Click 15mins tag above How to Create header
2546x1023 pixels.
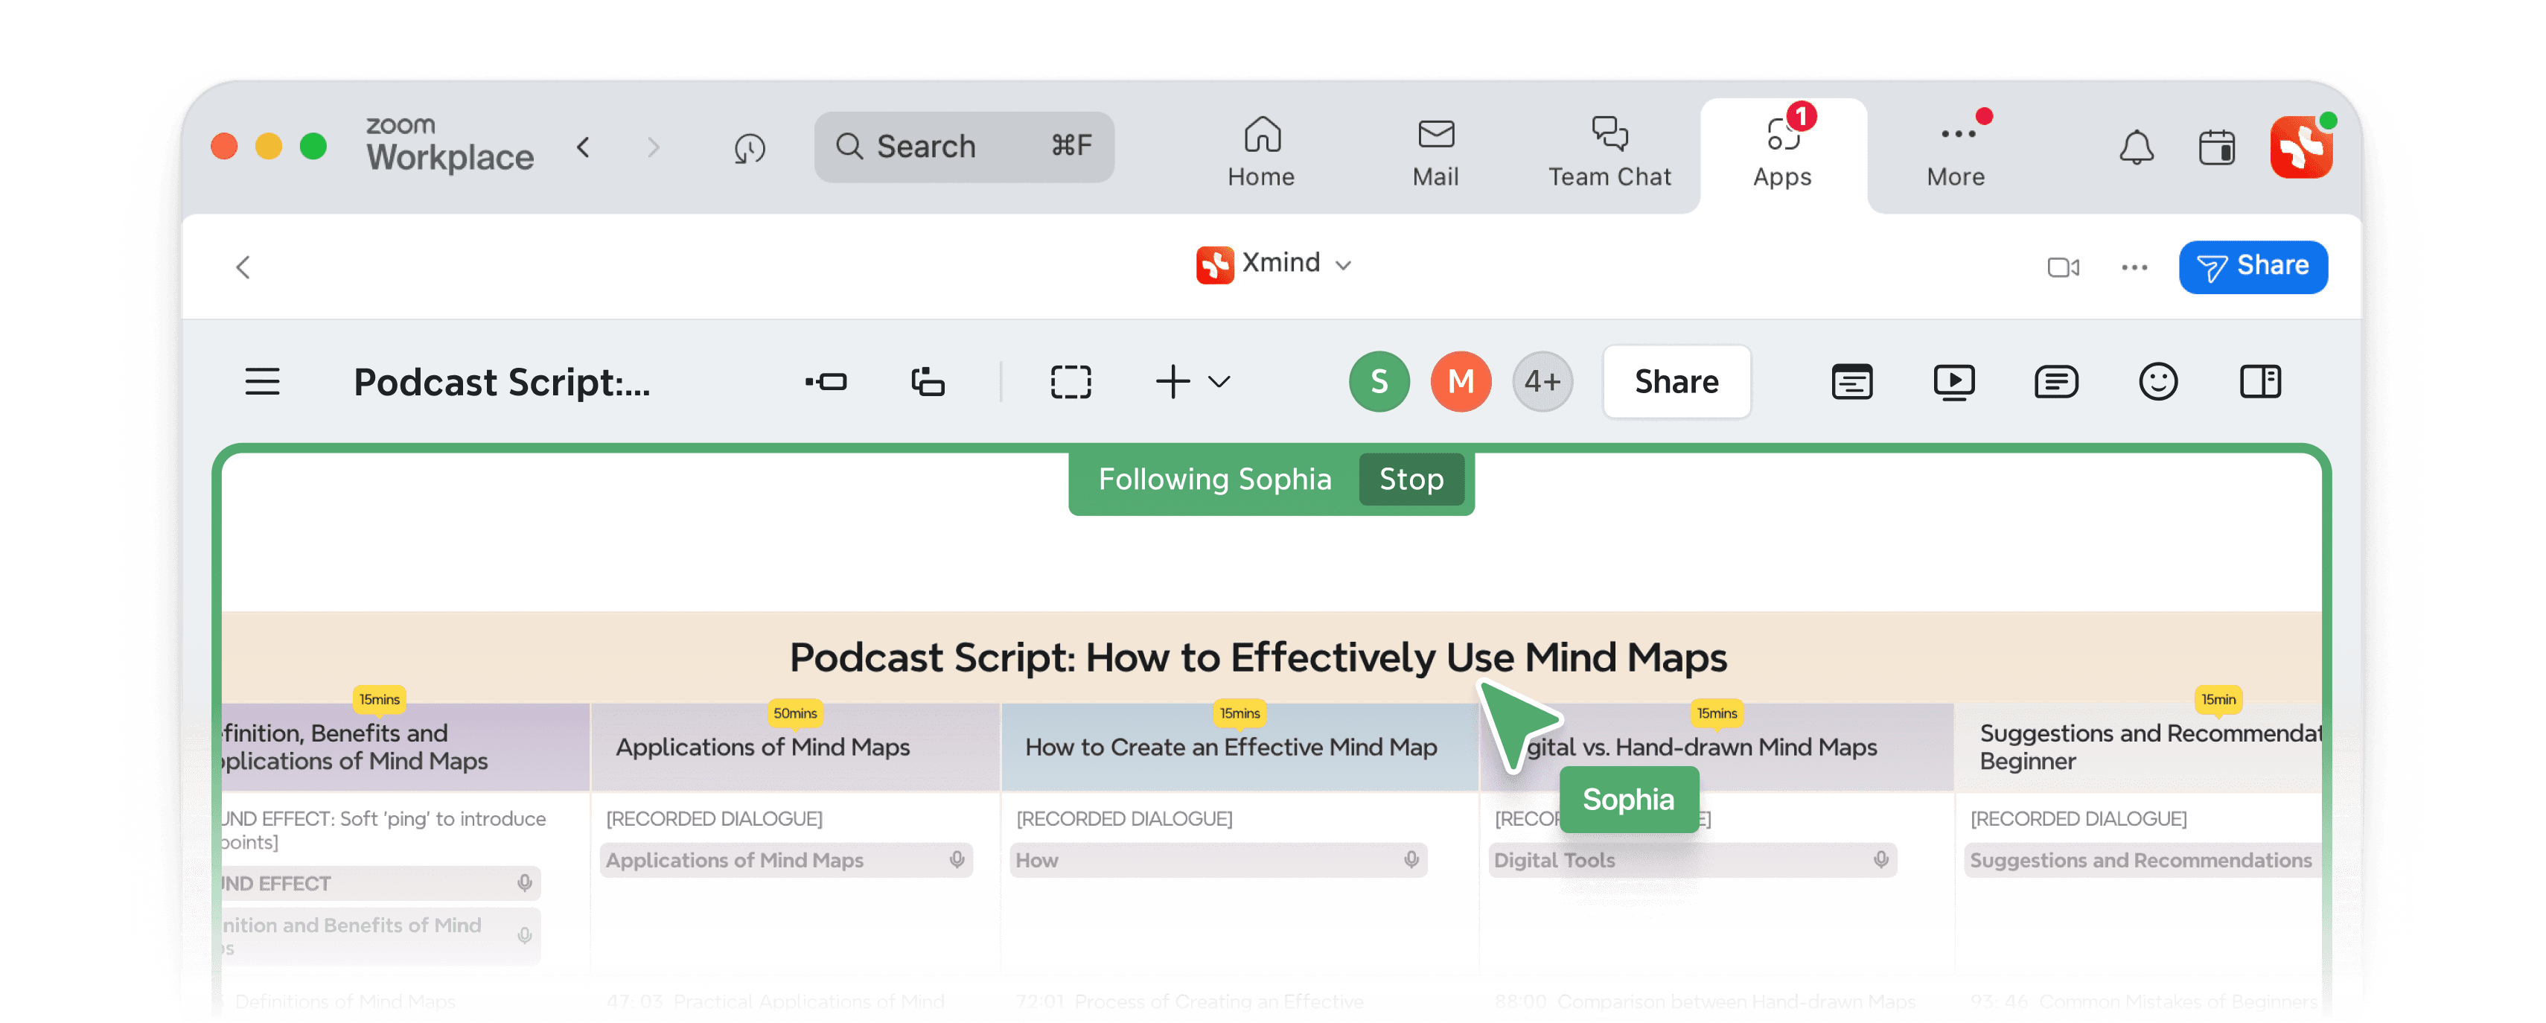click(x=1239, y=713)
